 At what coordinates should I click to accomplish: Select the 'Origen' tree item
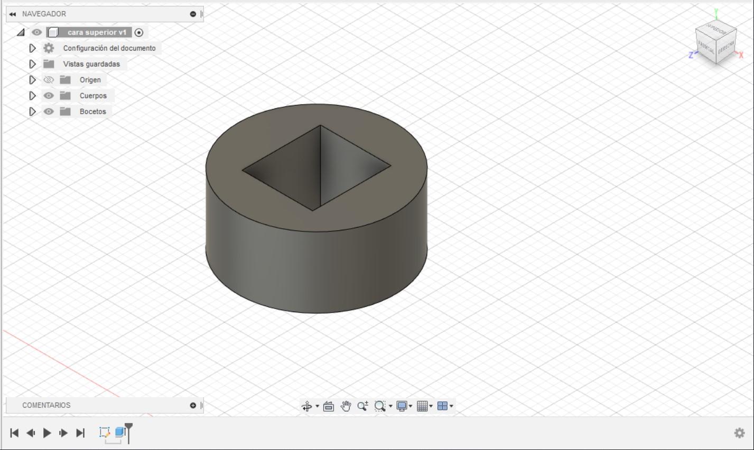point(90,80)
